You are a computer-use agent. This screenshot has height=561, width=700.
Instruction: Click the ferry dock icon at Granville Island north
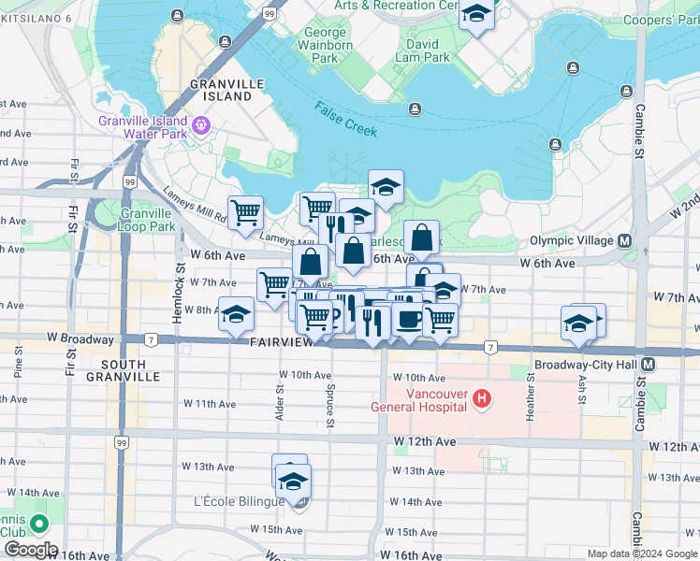pos(178,16)
